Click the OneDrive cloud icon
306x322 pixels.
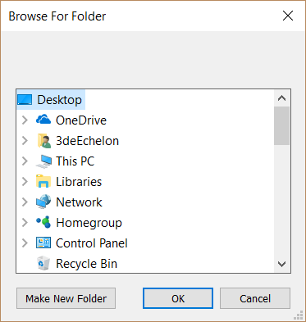pos(43,120)
